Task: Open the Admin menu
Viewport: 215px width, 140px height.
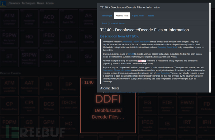Action: coord(50,3)
